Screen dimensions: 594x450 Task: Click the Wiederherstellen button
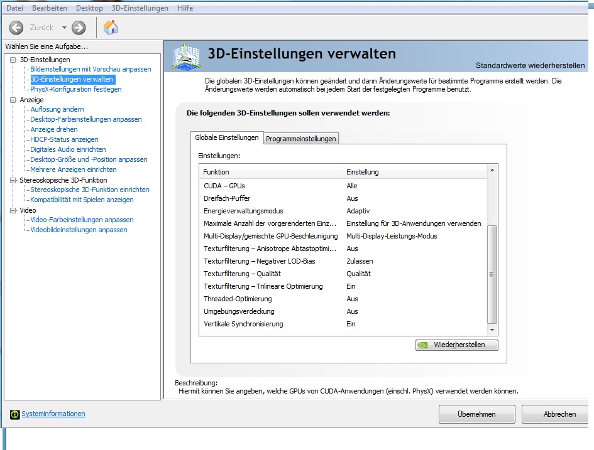point(457,345)
